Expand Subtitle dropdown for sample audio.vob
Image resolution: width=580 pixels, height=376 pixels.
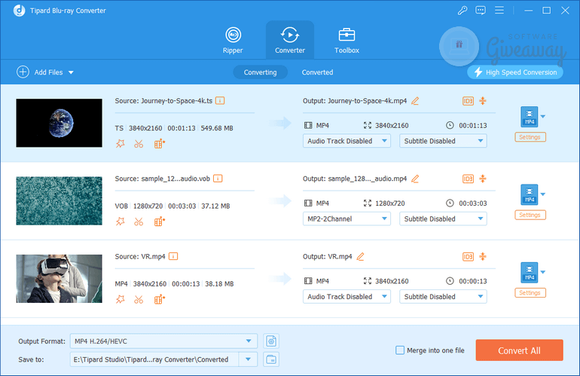click(443, 219)
